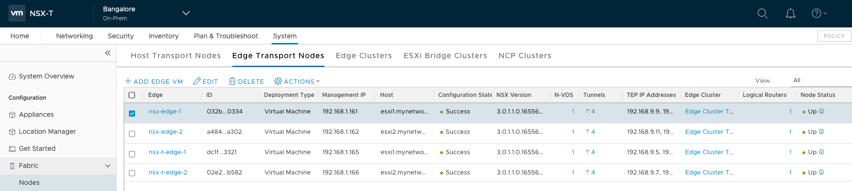852x191 pixels.
Task: Open the Networking menu tab
Action: 74,36
